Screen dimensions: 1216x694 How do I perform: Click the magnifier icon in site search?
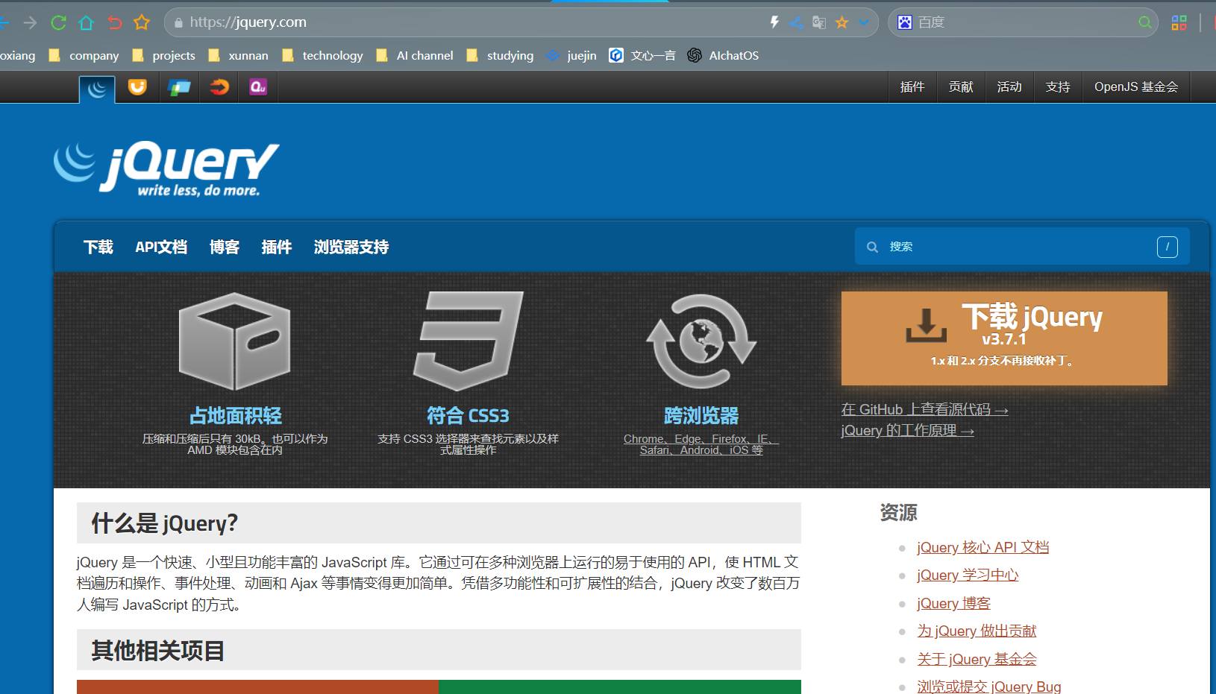coord(872,247)
